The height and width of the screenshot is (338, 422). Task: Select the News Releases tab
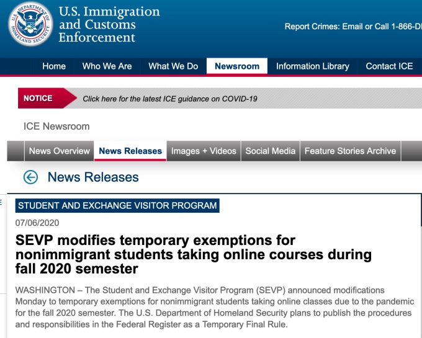(x=130, y=151)
